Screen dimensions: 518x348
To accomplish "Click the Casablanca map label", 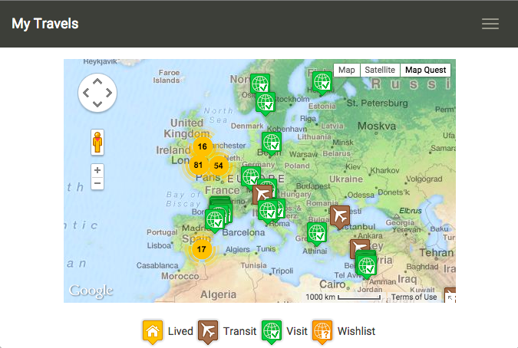I will click(157, 265).
